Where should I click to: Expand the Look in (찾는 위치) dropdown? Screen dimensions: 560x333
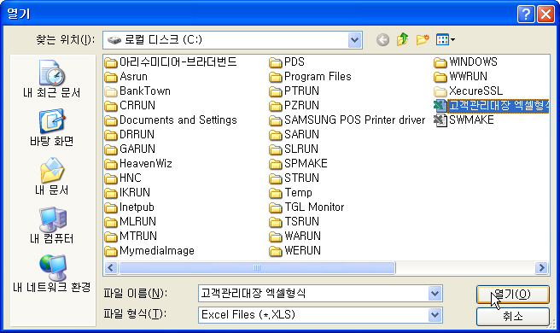click(354, 40)
